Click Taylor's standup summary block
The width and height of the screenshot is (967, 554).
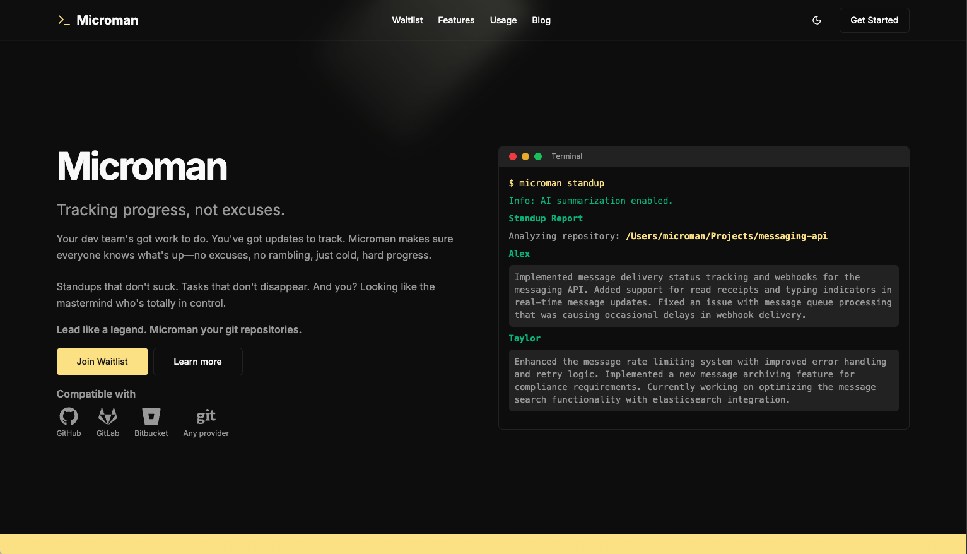pos(703,380)
